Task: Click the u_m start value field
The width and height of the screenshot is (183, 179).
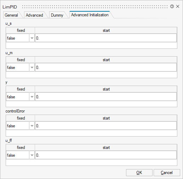Action: 106,67
